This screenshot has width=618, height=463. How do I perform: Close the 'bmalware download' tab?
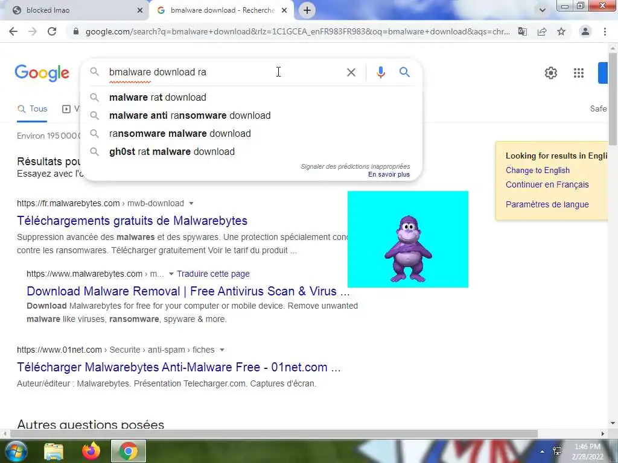click(x=284, y=11)
